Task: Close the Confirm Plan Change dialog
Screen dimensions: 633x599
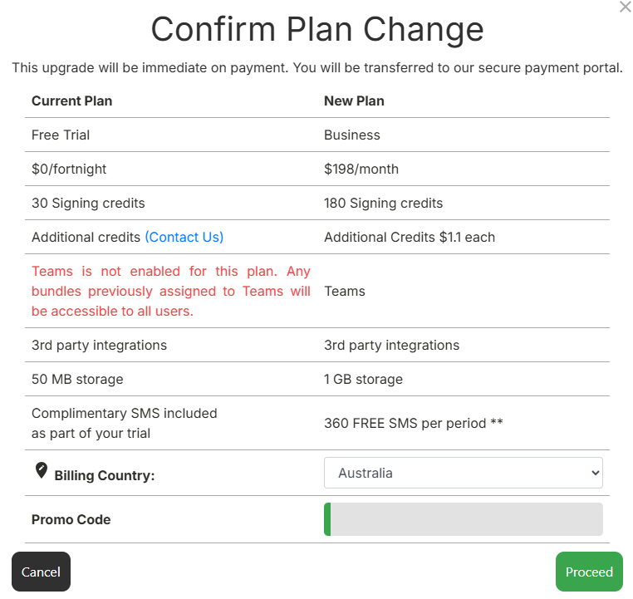Action: coord(626,7)
